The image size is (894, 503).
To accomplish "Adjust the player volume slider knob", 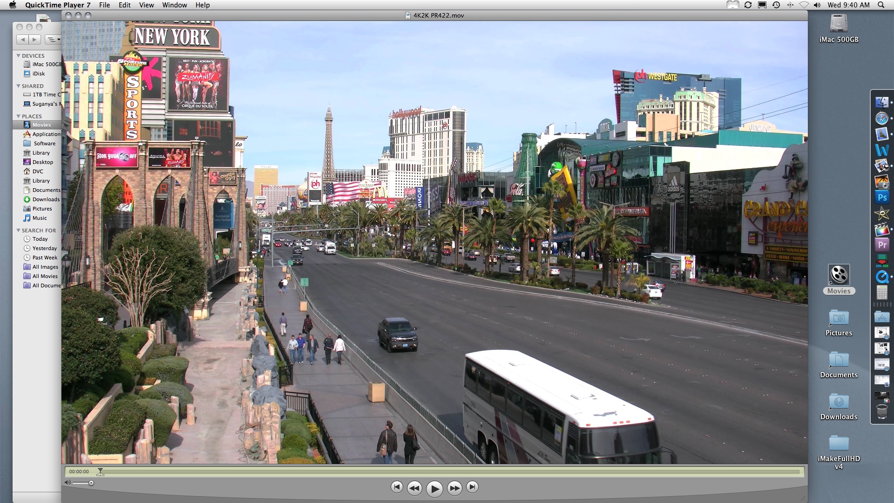I will [x=91, y=483].
